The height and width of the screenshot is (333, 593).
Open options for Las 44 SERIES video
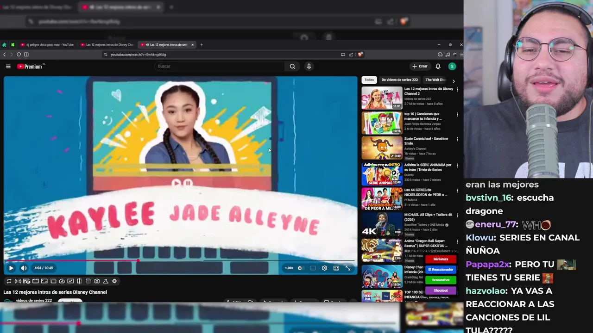(457, 191)
